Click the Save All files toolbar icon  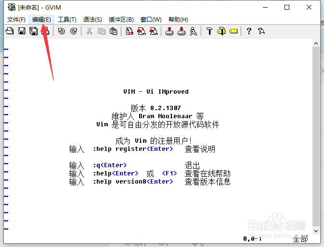34,31
